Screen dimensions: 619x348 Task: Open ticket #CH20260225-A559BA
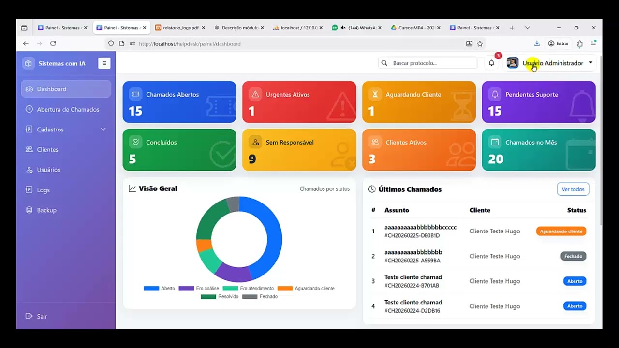(x=413, y=261)
